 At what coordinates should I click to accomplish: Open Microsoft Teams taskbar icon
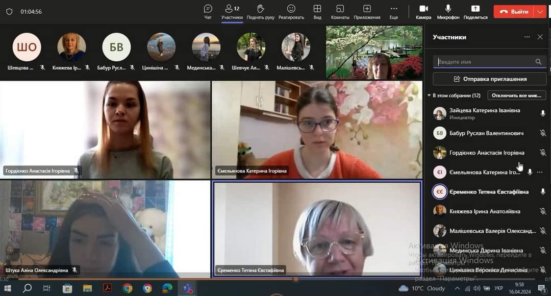pos(188,289)
